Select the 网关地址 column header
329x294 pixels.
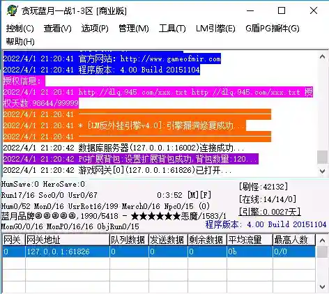tap(67, 240)
